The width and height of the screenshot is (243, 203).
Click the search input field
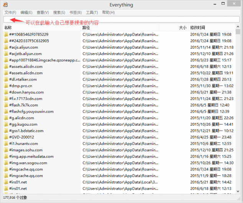pyautogui.click(x=121, y=20)
